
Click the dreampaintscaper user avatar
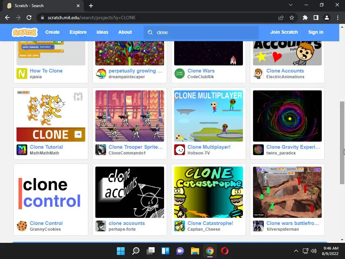[x=101, y=74]
